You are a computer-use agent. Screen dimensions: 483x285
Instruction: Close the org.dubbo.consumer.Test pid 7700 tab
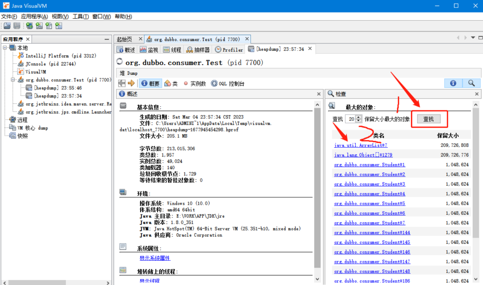247,39
